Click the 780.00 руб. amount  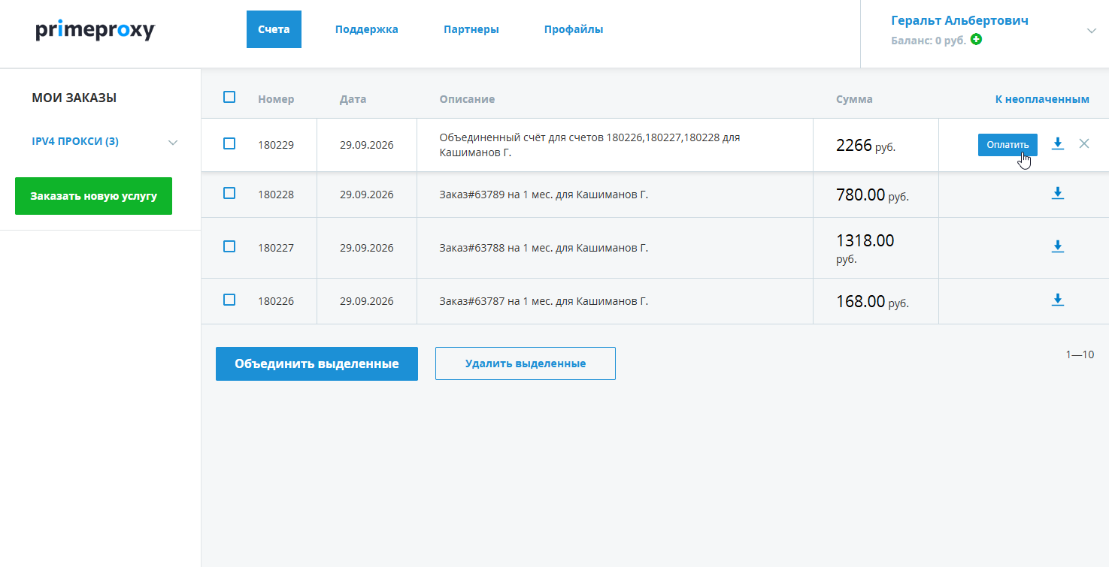pos(872,195)
